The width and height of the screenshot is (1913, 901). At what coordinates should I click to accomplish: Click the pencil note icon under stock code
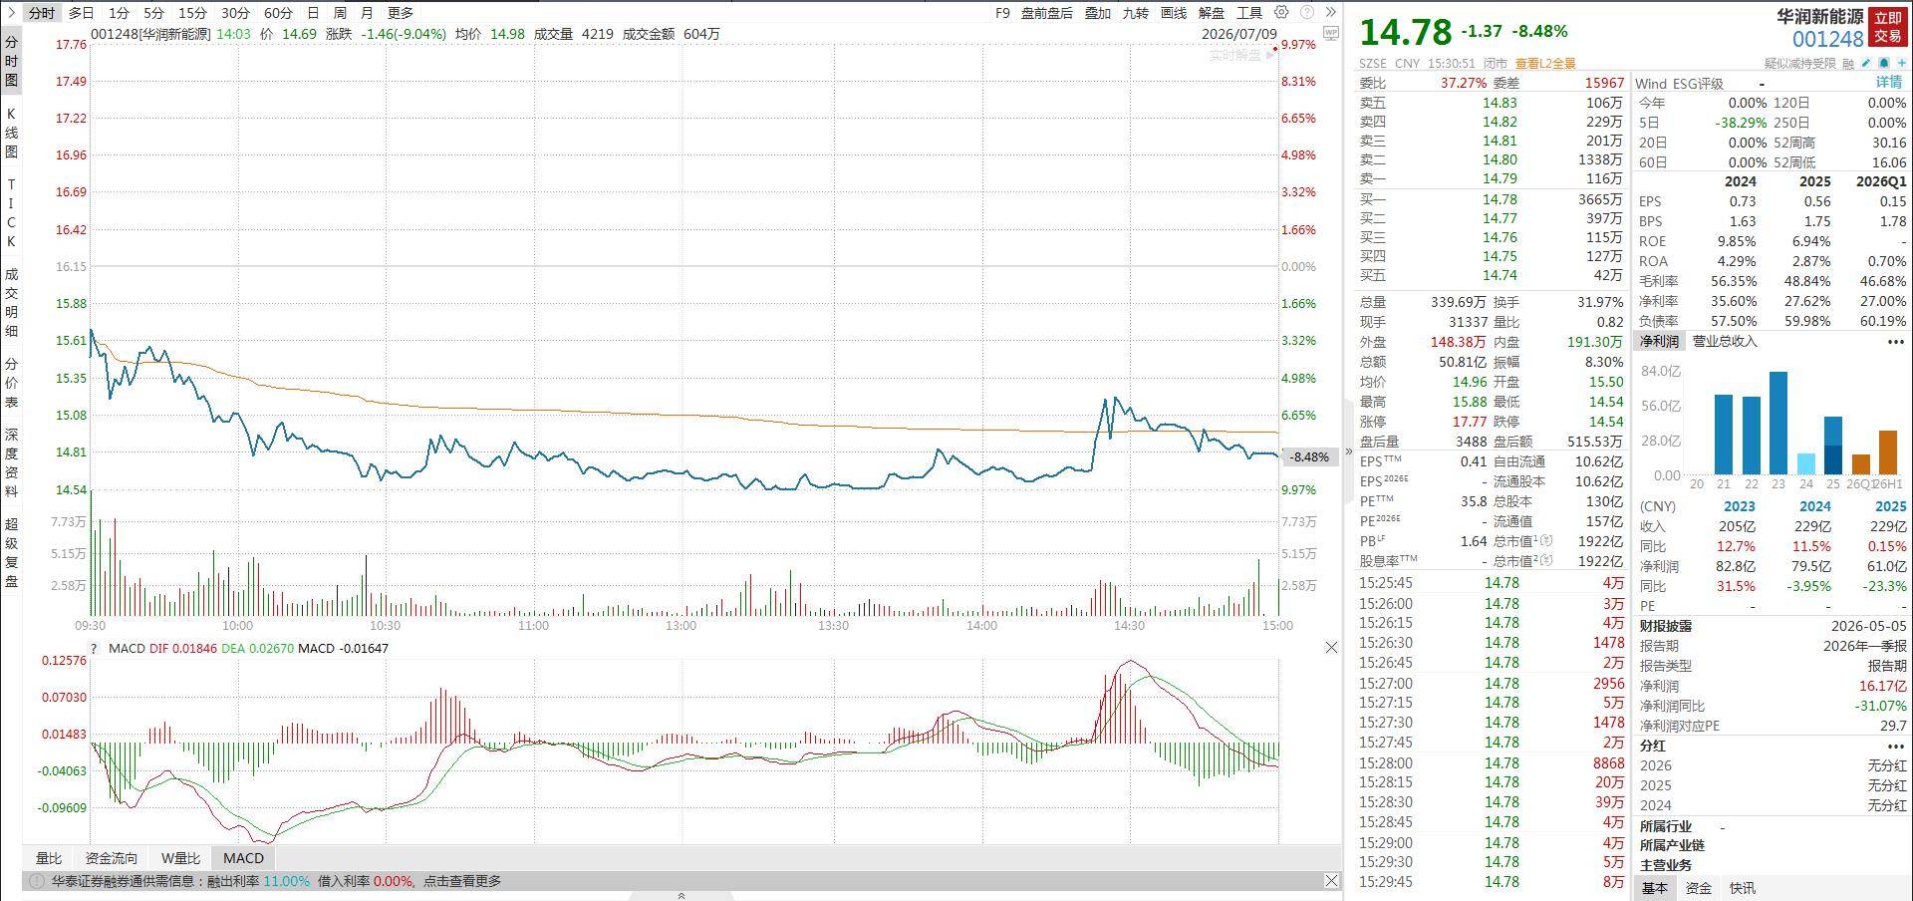[x=1866, y=63]
